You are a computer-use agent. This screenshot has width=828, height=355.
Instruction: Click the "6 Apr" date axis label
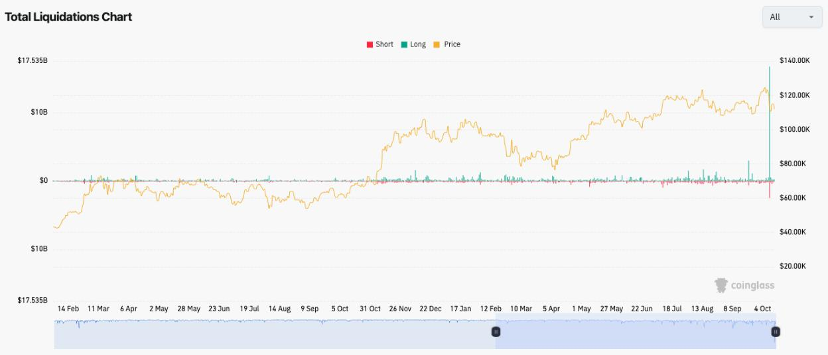pyautogui.click(x=129, y=309)
